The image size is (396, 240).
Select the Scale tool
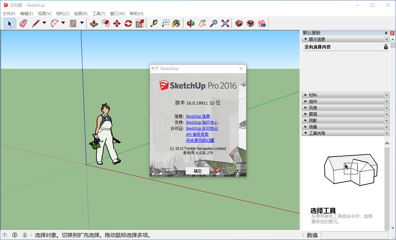tap(140, 24)
